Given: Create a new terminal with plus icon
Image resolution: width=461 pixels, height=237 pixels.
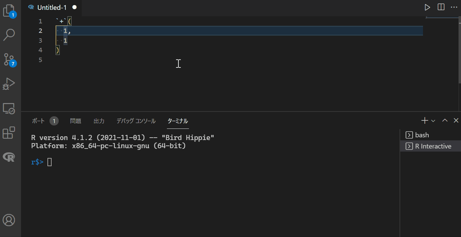Looking at the screenshot, I should point(424,120).
